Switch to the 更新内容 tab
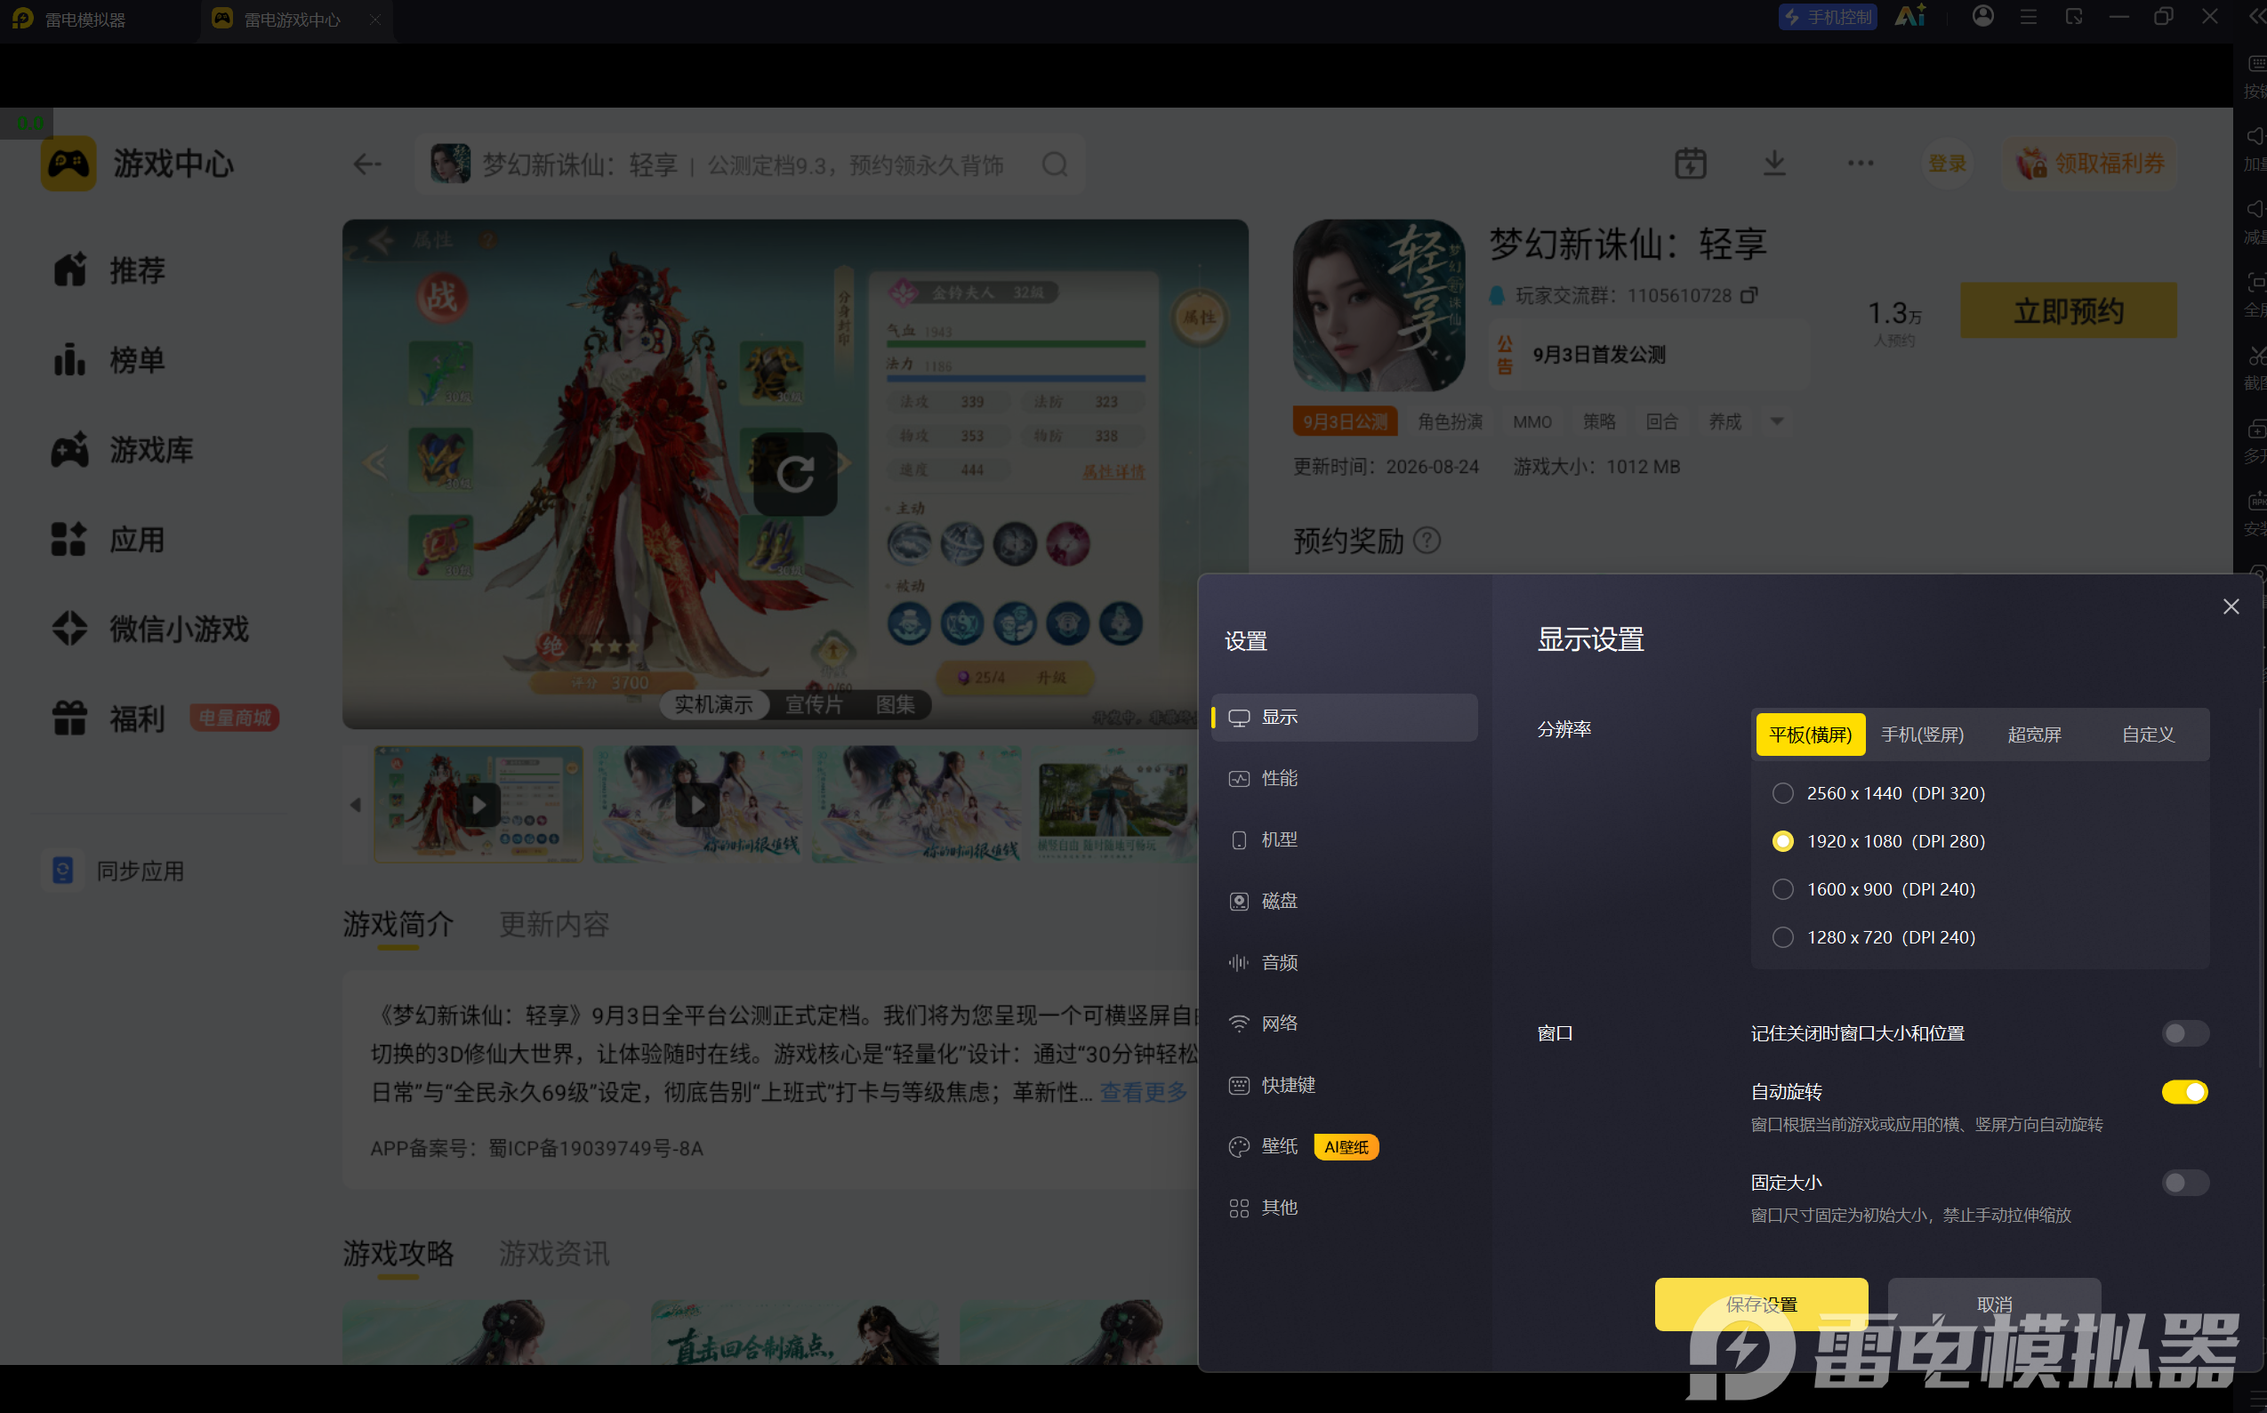The image size is (2267, 1413). tap(554, 924)
